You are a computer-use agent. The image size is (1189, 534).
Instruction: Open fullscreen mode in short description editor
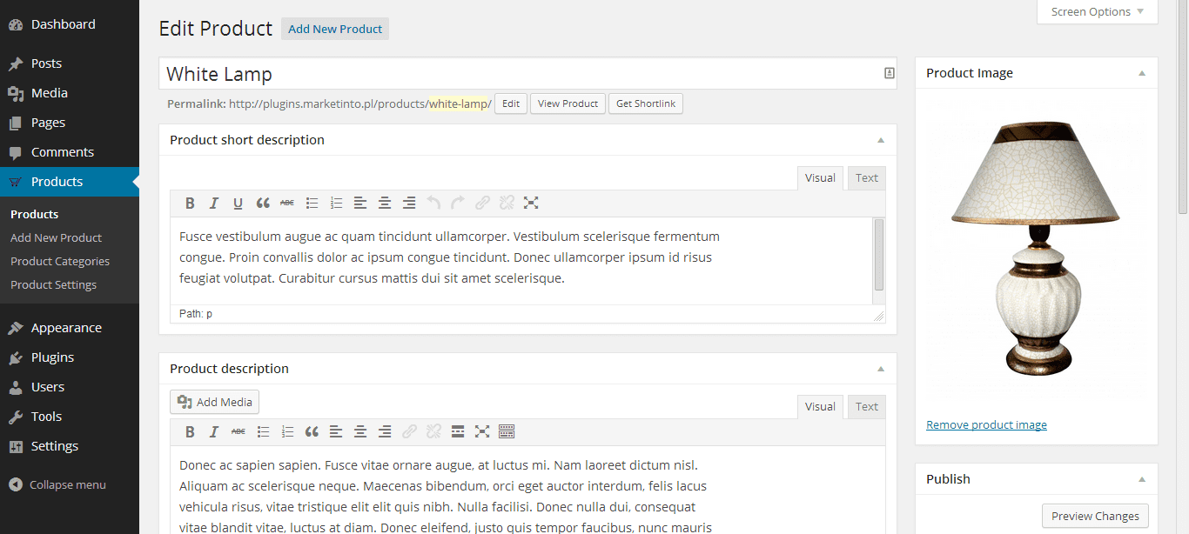click(x=531, y=204)
